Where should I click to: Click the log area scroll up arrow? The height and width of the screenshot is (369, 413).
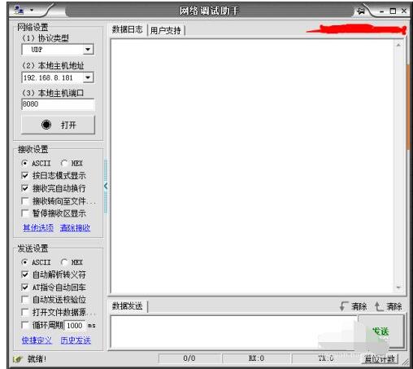[x=398, y=45]
